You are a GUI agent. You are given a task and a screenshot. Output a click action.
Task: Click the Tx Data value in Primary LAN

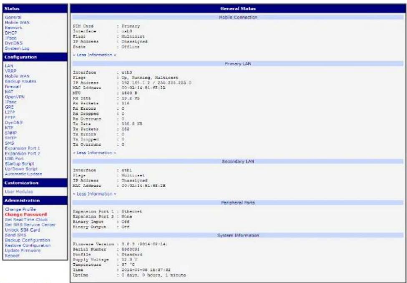[131, 124]
